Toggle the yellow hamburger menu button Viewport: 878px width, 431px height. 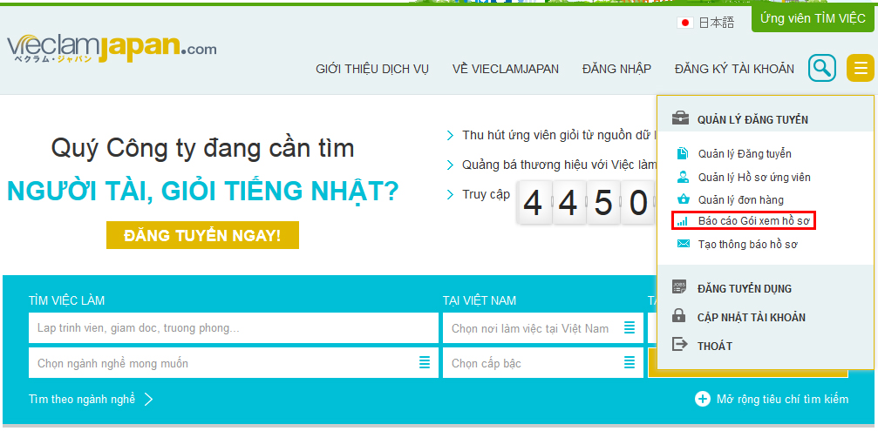(x=860, y=68)
